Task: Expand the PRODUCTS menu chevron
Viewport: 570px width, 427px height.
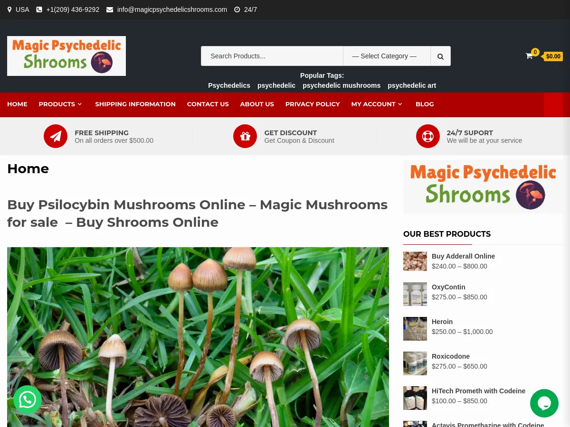Action: [x=79, y=104]
